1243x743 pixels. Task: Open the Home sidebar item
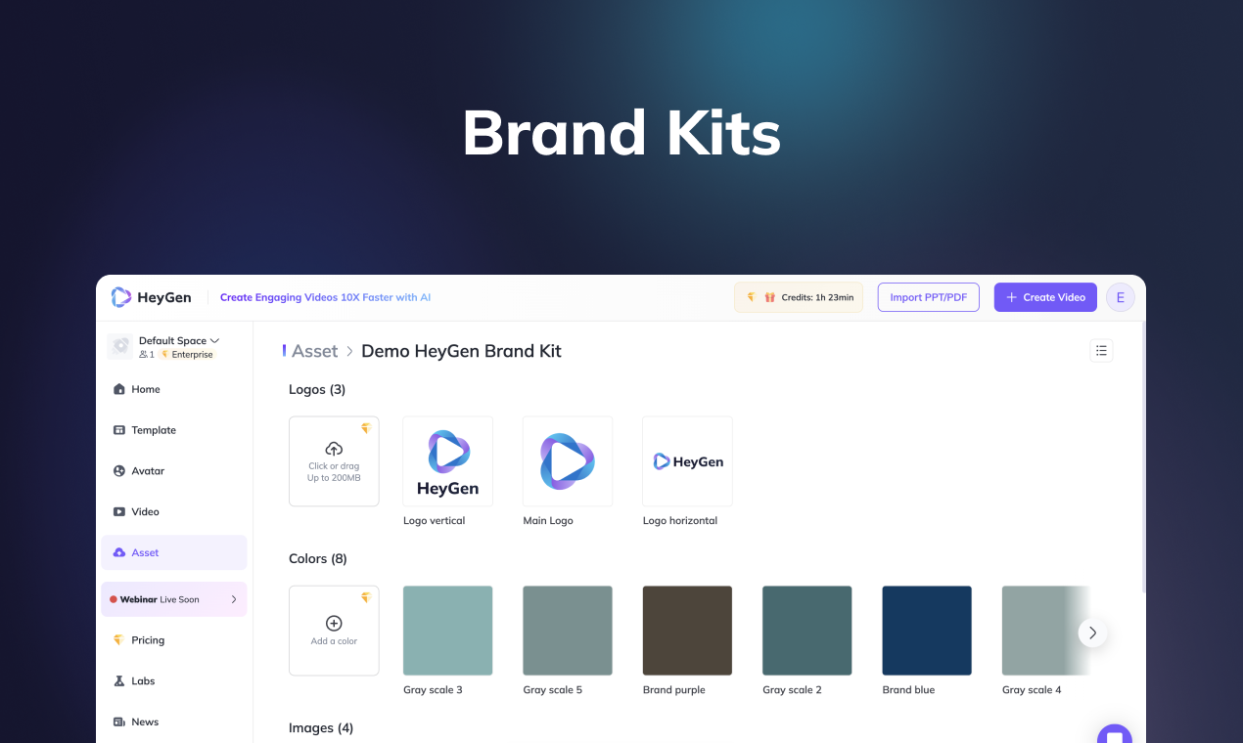(174, 389)
